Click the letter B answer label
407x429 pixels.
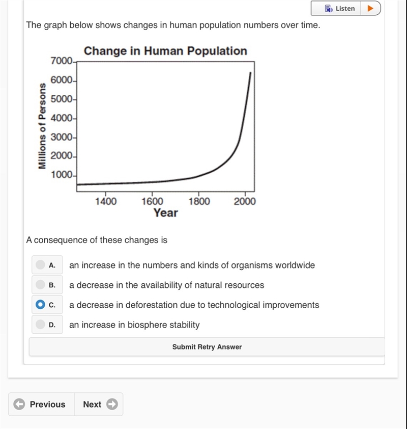[52, 285]
